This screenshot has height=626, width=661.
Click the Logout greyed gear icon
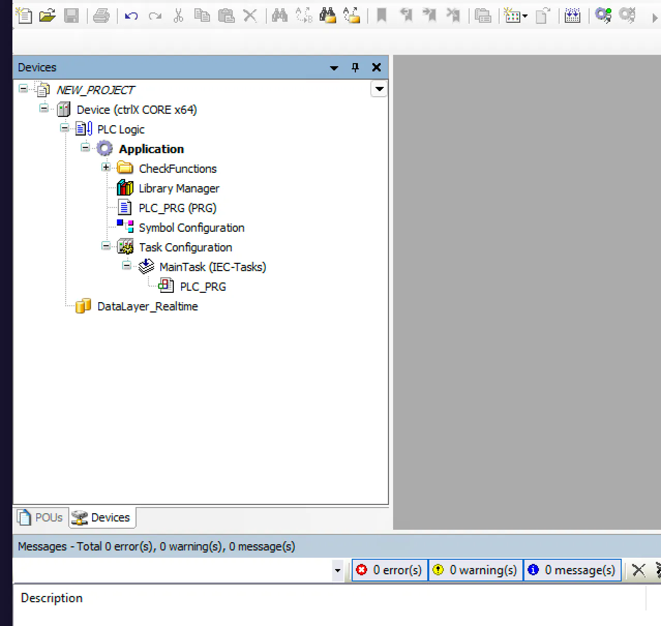(x=627, y=16)
